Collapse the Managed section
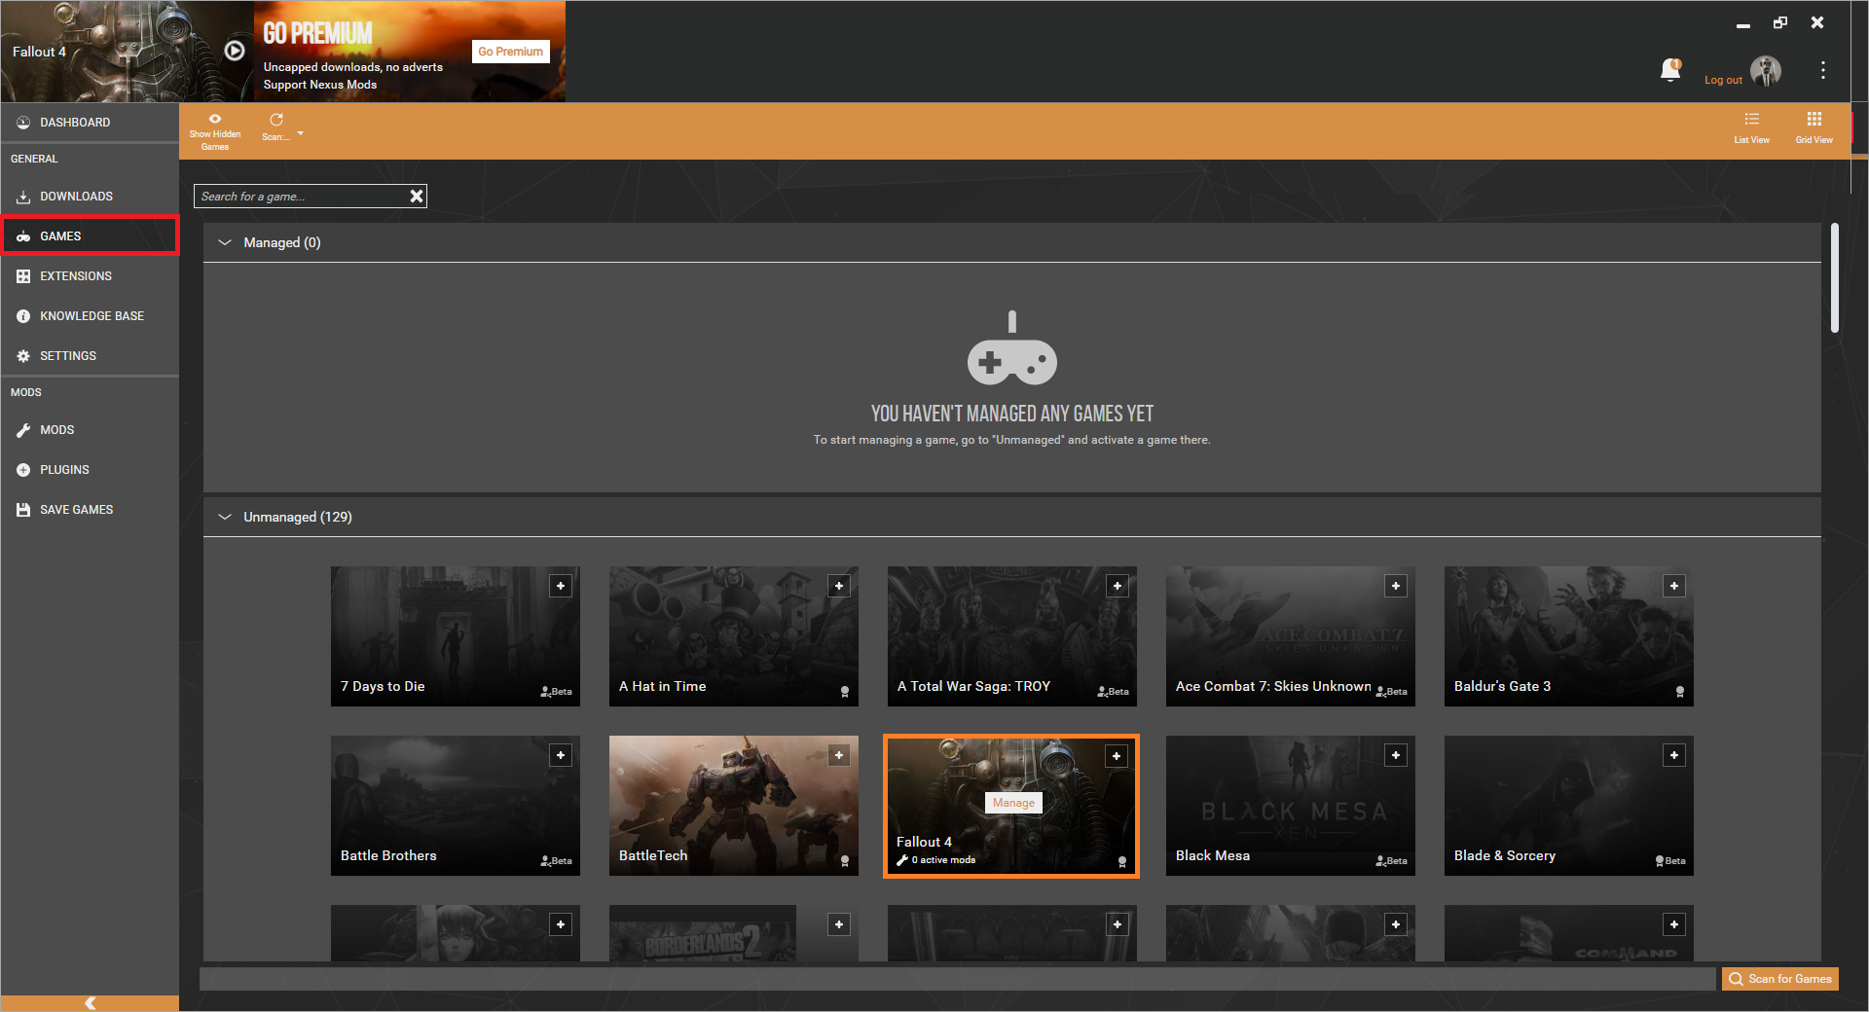Viewport: 1869px width, 1012px height. pyautogui.click(x=225, y=242)
